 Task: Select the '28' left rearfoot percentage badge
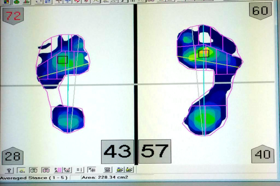(x=13, y=156)
